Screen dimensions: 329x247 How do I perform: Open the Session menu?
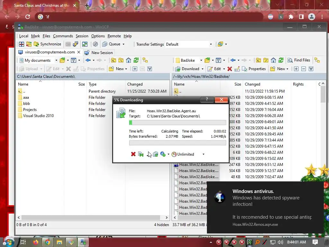tap(82, 36)
